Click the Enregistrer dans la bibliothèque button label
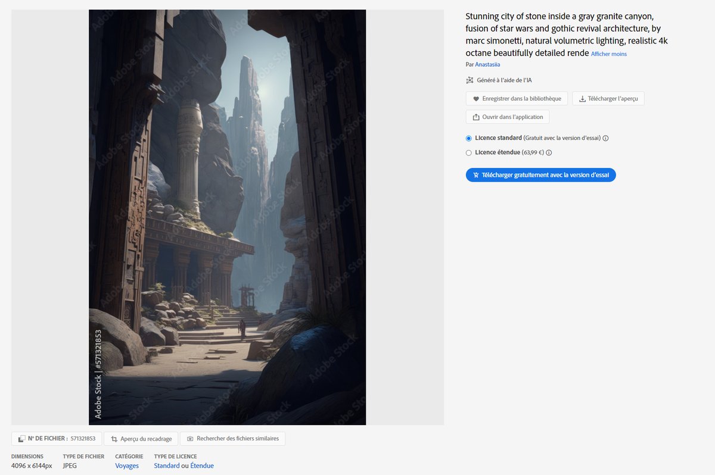Image resolution: width=715 pixels, height=475 pixels. (521, 99)
